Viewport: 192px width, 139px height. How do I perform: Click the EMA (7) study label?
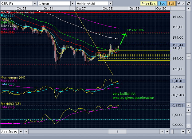point(7,19)
